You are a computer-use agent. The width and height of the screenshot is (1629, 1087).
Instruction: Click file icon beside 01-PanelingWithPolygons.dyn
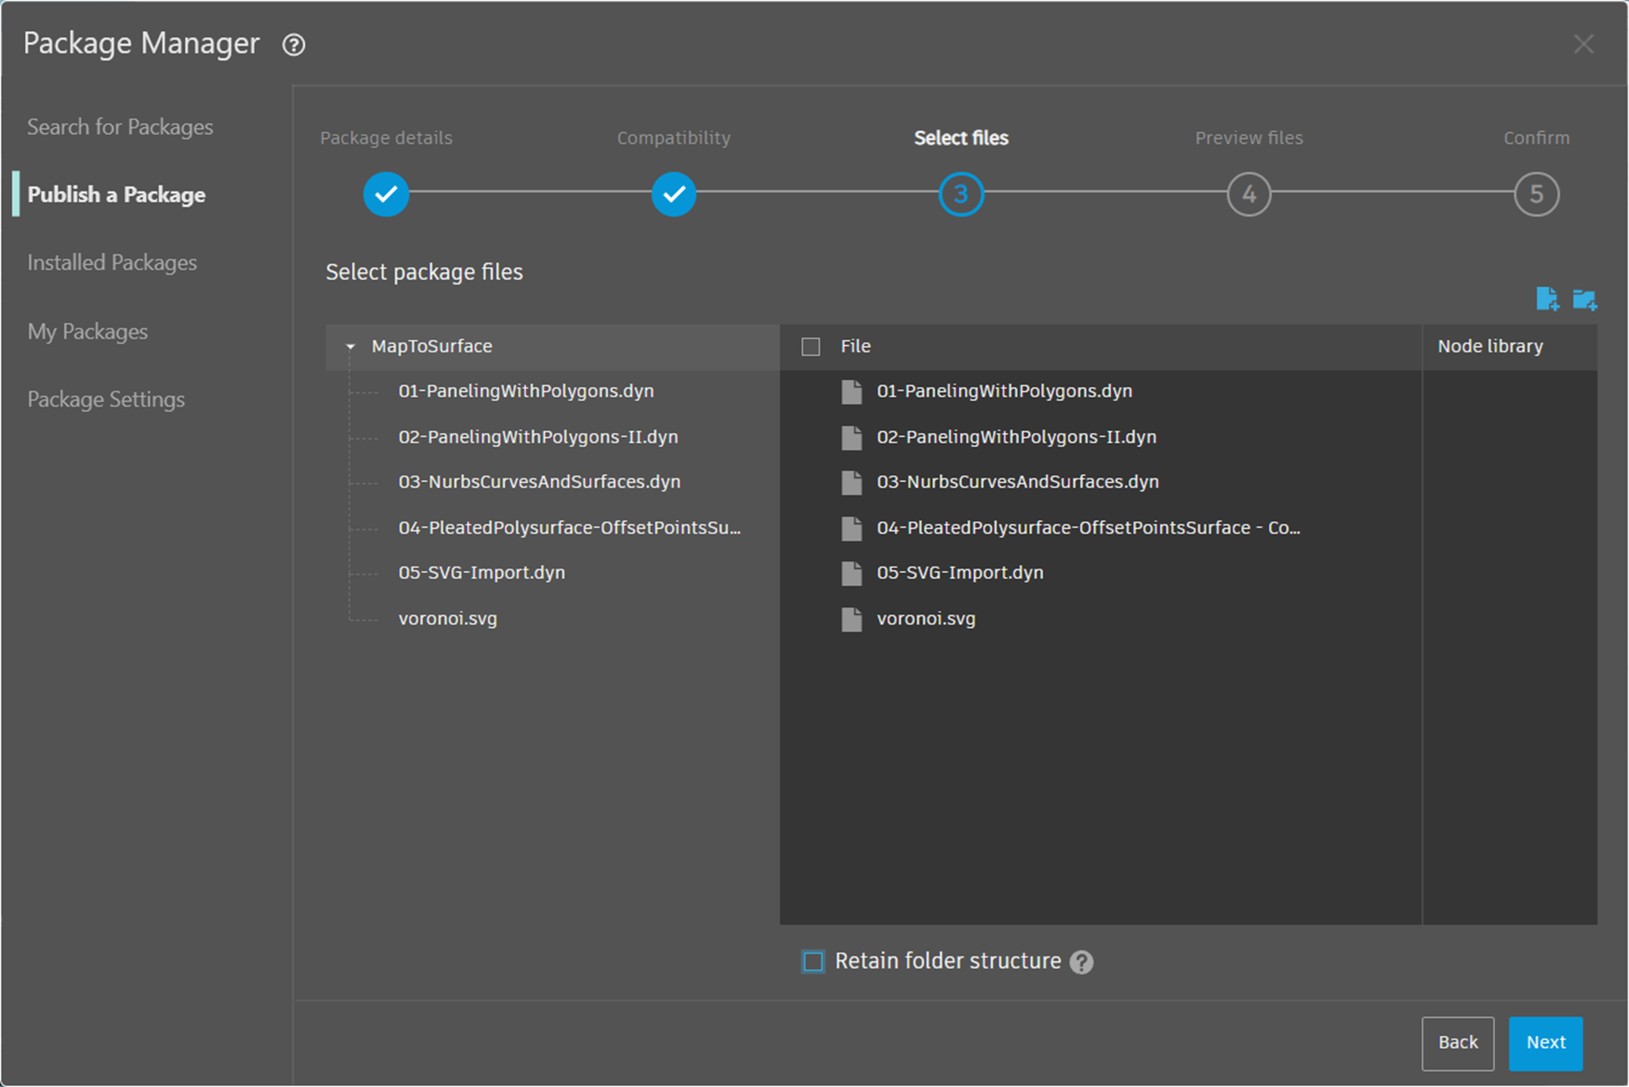(x=852, y=392)
